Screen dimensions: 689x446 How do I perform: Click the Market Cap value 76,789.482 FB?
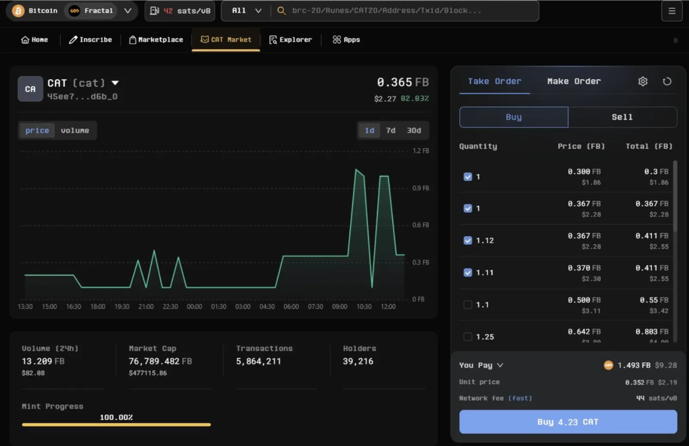[160, 362]
